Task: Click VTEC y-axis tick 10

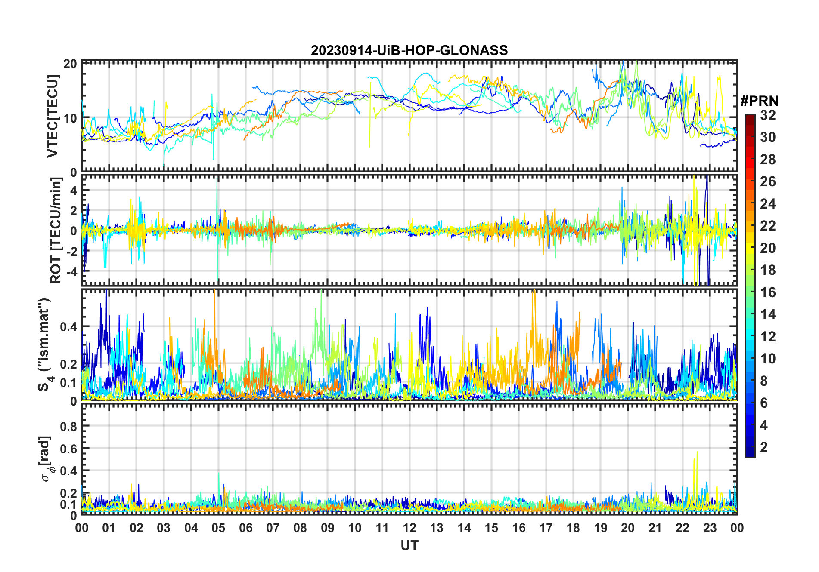Action: [70, 118]
